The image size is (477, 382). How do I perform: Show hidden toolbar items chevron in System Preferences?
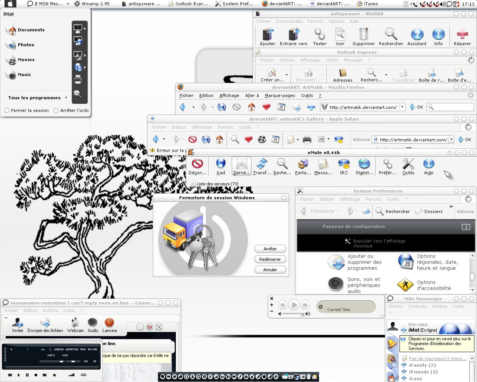(451, 206)
